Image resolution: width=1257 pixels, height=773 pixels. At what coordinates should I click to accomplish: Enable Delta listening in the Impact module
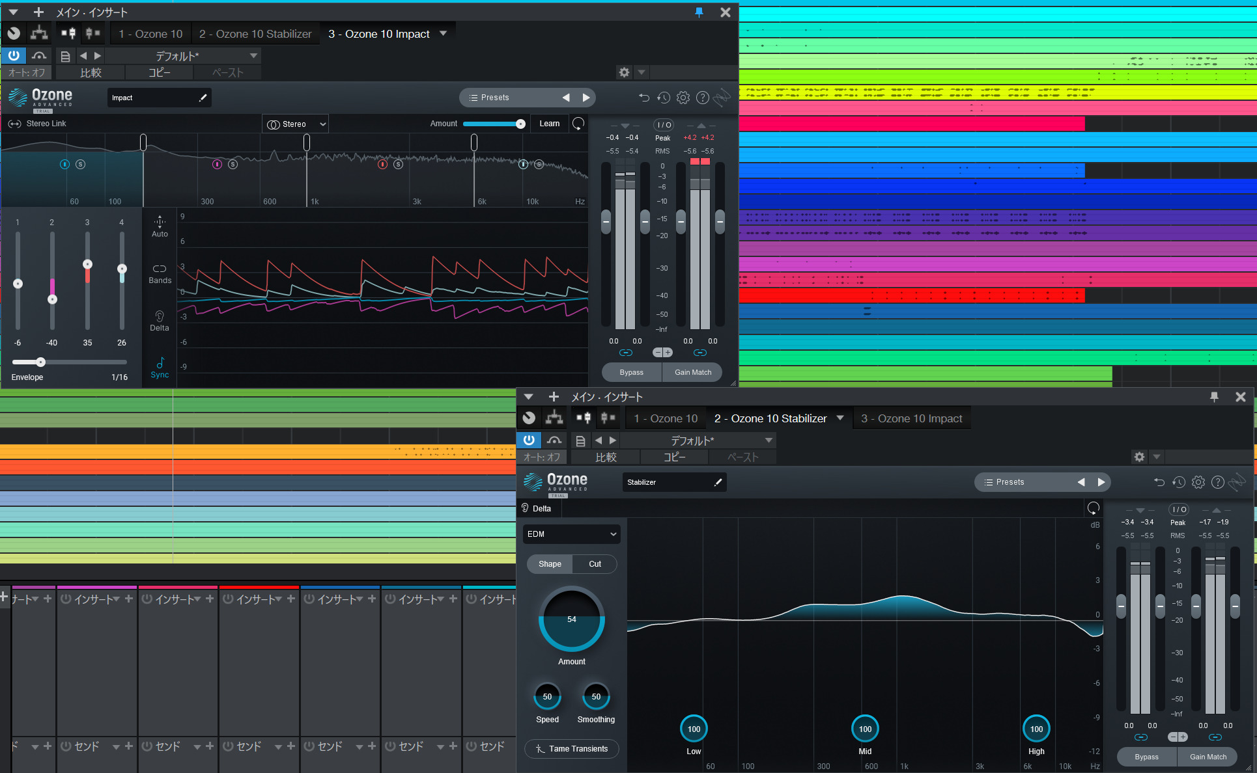160,321
